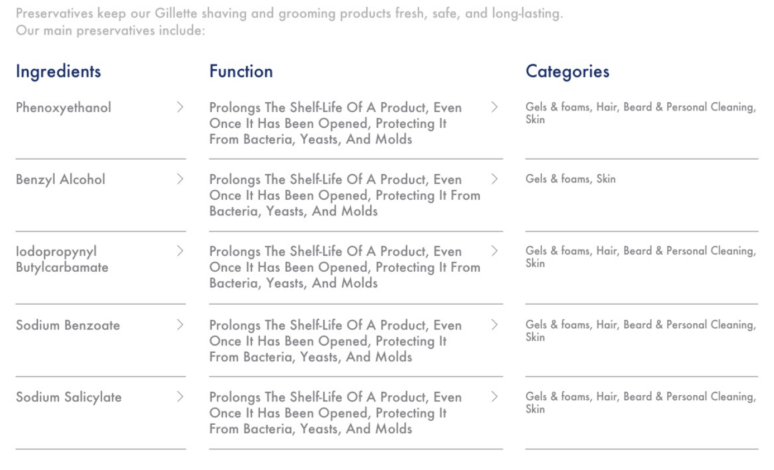Click the function chevron in the Phenoxyethanol row

pos(494,107)
